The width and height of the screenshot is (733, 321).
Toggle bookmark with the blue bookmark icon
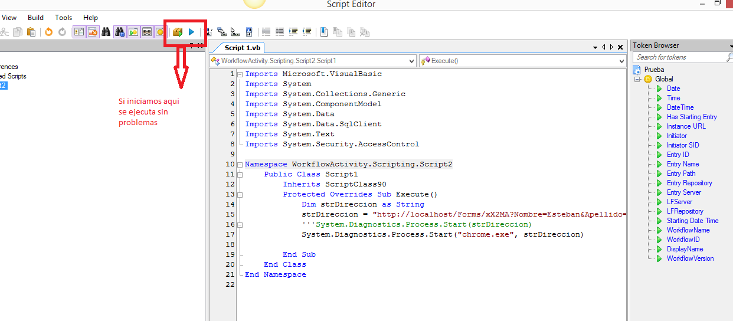coord(324,32)
